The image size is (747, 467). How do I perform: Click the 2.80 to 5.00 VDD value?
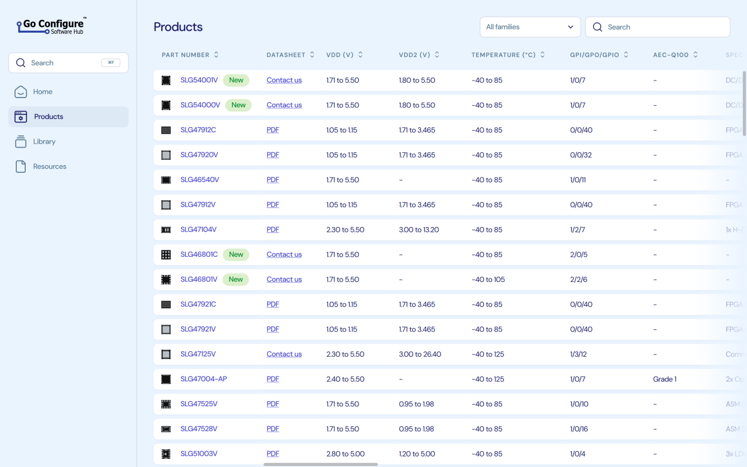coord(345,454)
